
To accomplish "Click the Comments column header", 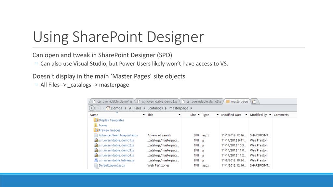I will (281, 115).
